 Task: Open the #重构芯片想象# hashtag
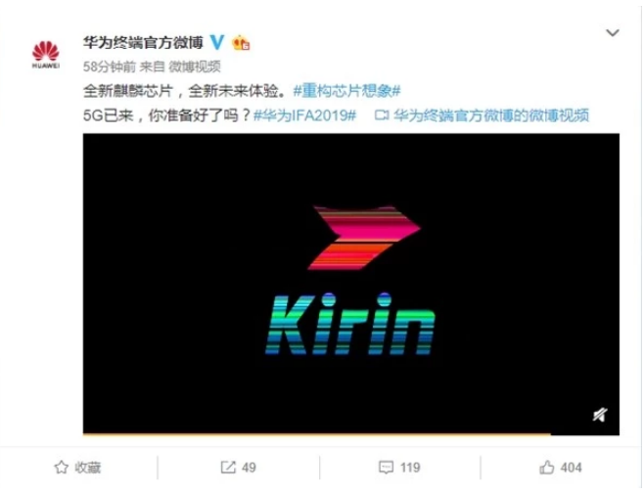[346, 91]
